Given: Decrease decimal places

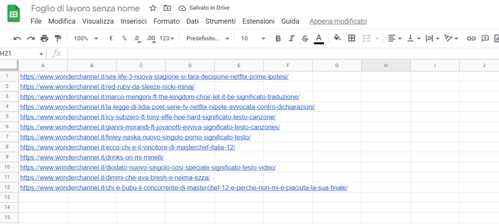Looking at the screenshot, I should [137, 39].
